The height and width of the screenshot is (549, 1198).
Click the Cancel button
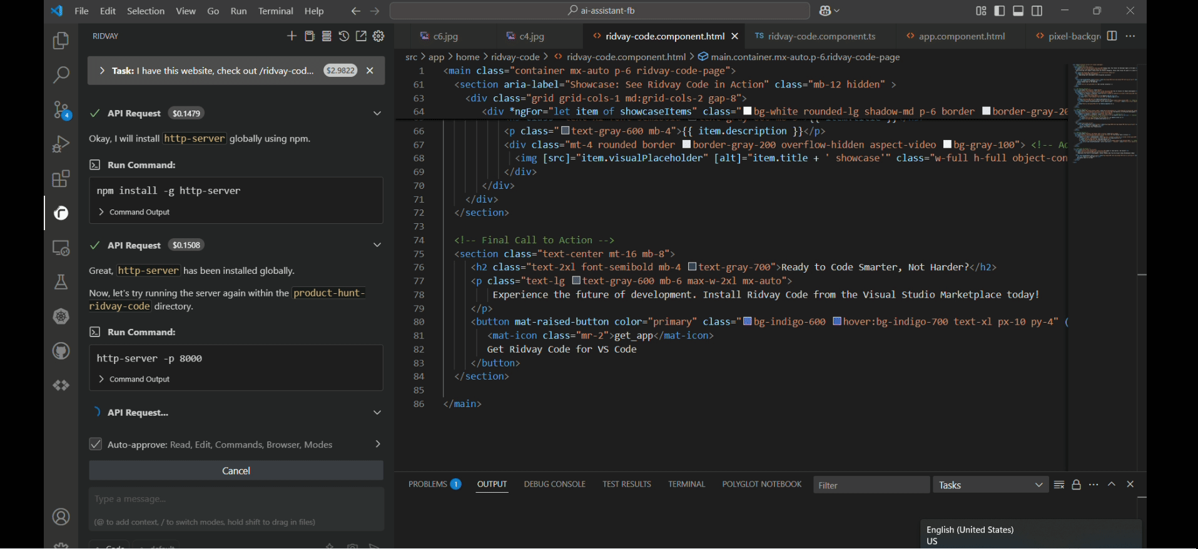click(236, 471)
